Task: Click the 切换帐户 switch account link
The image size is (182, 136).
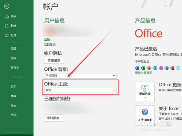Action: [50, 44]
